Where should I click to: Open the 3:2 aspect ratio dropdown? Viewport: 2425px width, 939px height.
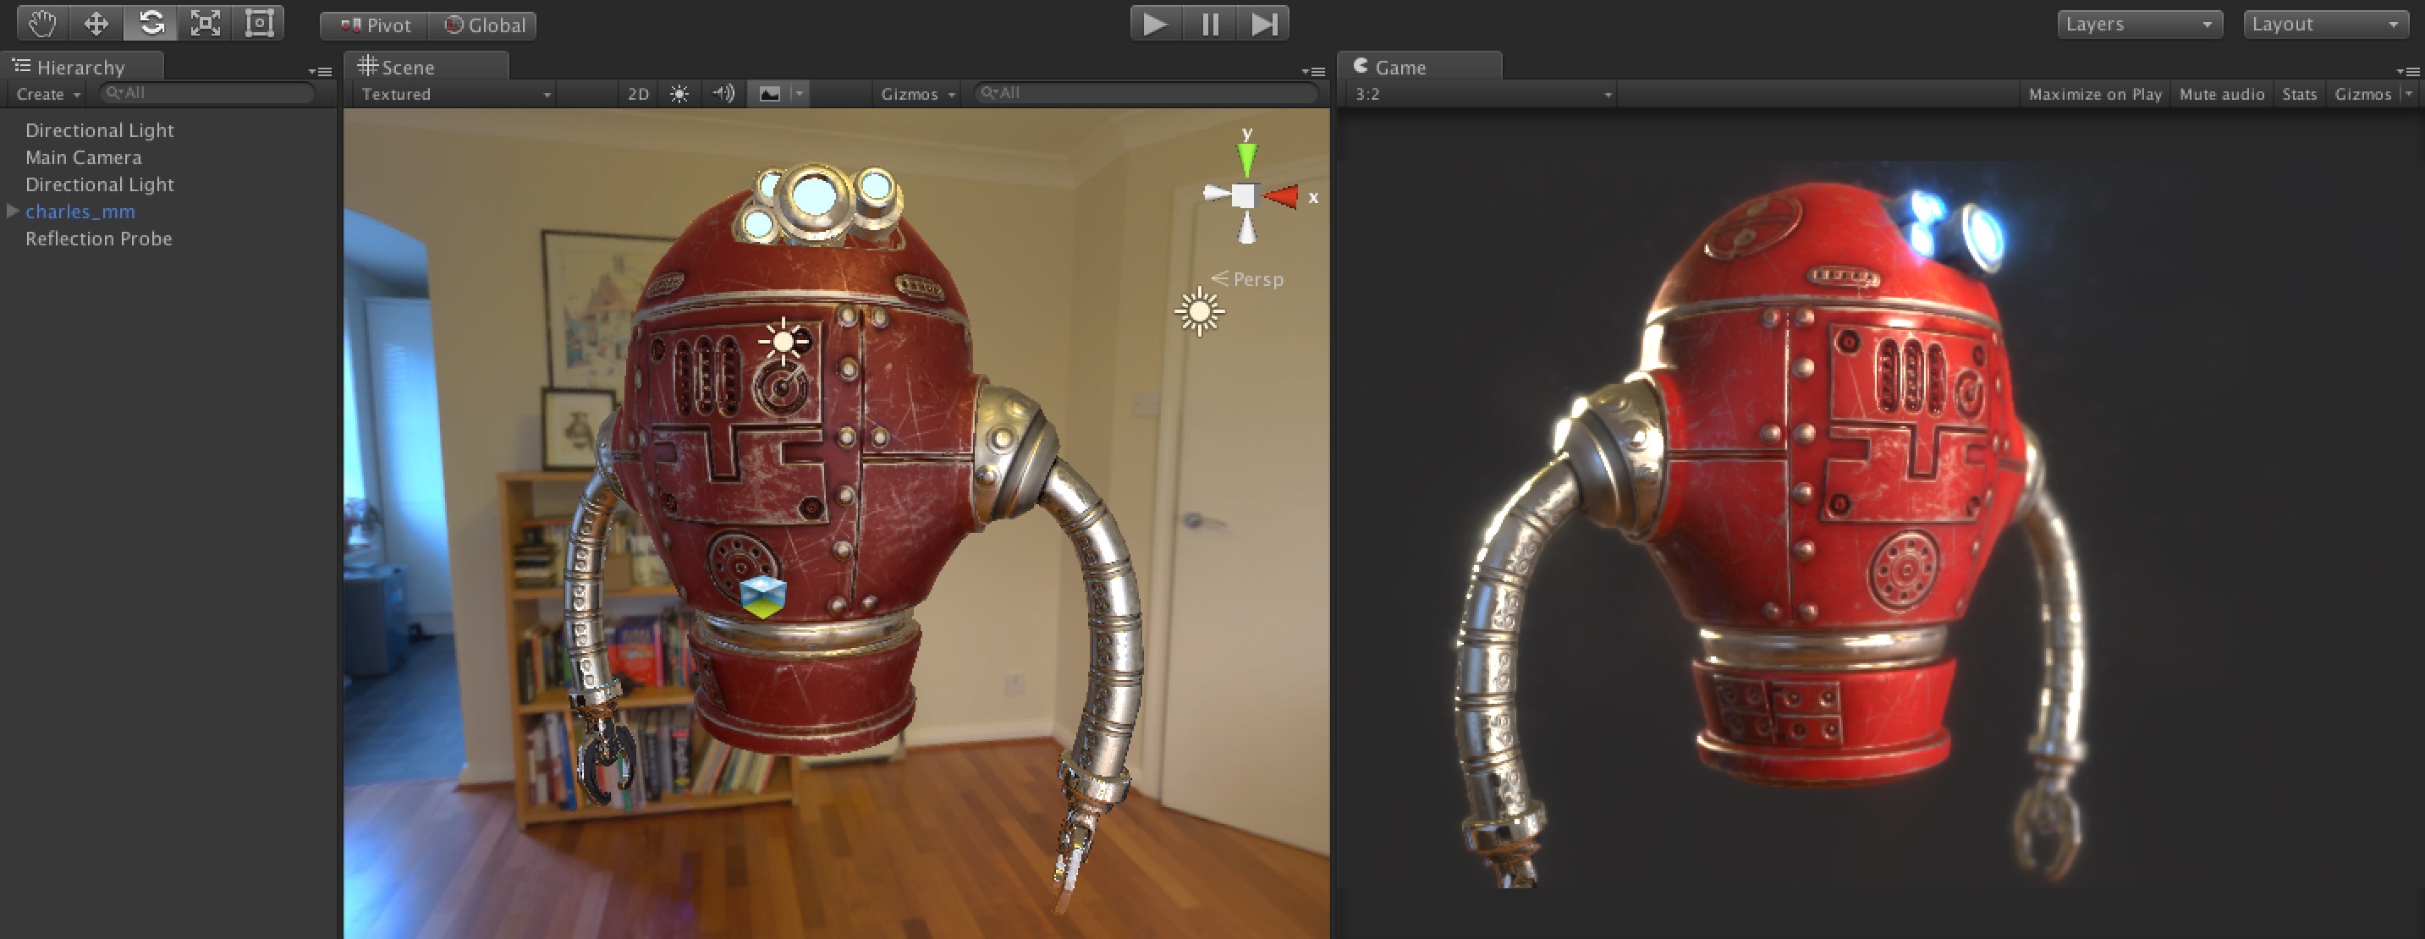pyautogui.click(x=1478, y=94)
